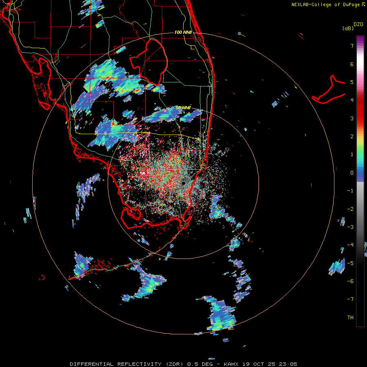
Task: Click the 50 NMI range ring label
Action: pos(183,108)
